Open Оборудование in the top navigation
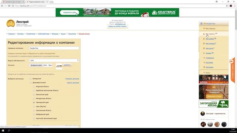 (44, 34)
